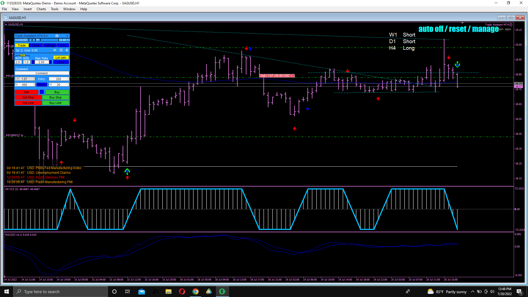
Task: Click the previous symbol arrow button
Action: [x=31, y=40]
